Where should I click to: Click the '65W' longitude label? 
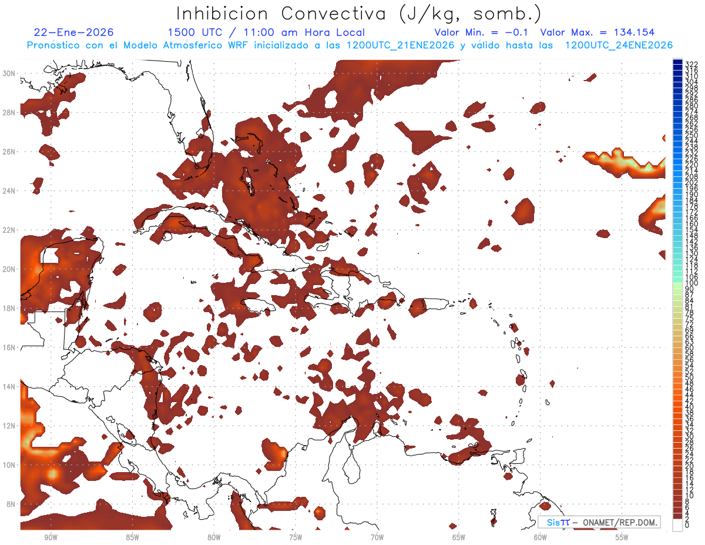[x=459, y=537]
